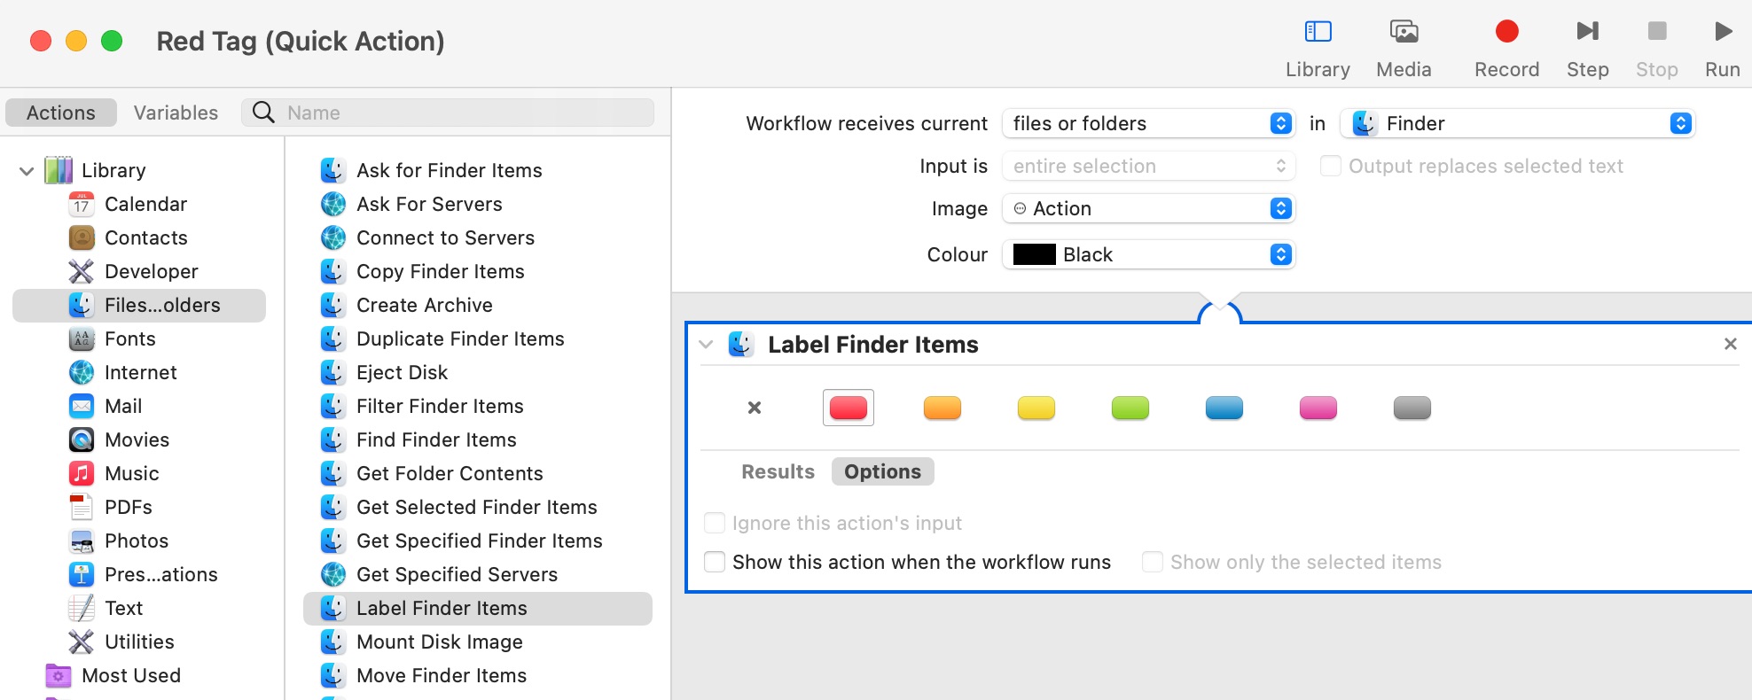Show the Results tab

pyautogui.click(x=778, y=471)
